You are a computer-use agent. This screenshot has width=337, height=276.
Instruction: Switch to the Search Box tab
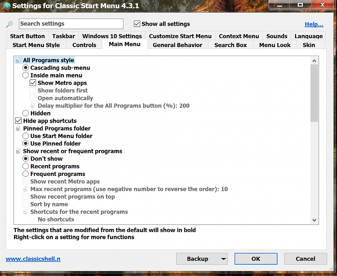pyautogui.click(x=231, y=45)
